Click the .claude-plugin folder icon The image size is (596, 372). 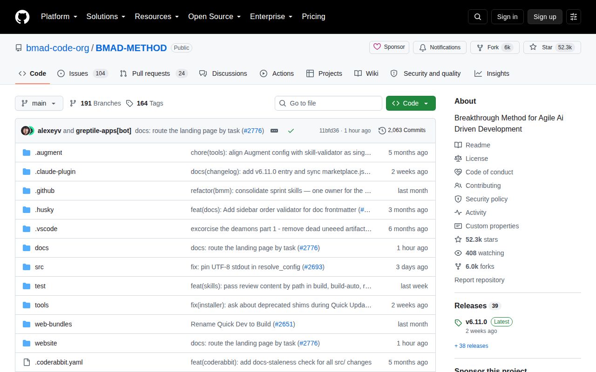tap(27, 172)
